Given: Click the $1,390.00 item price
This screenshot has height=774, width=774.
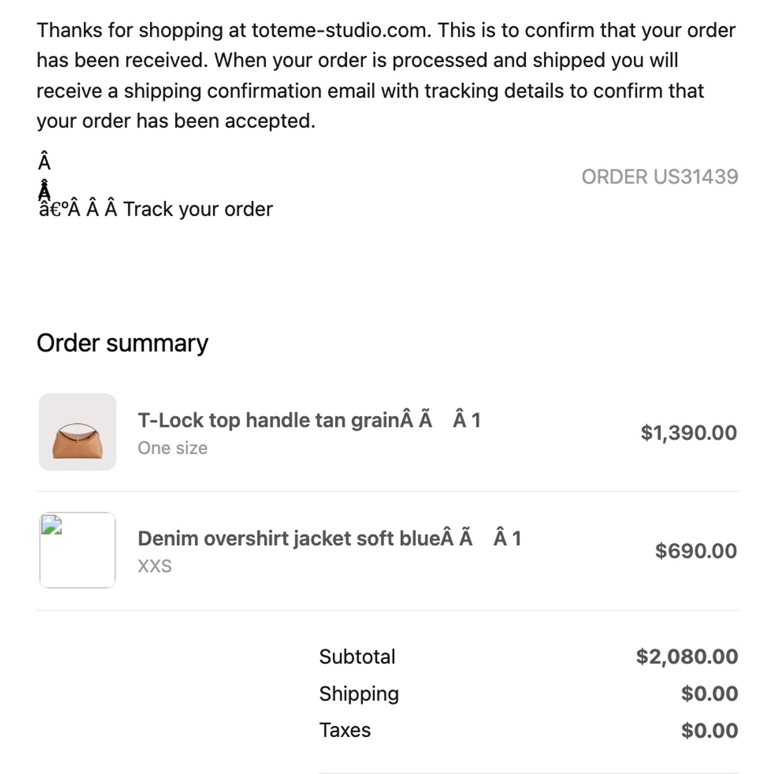Looking at the screenshot, I should point(688,432).
